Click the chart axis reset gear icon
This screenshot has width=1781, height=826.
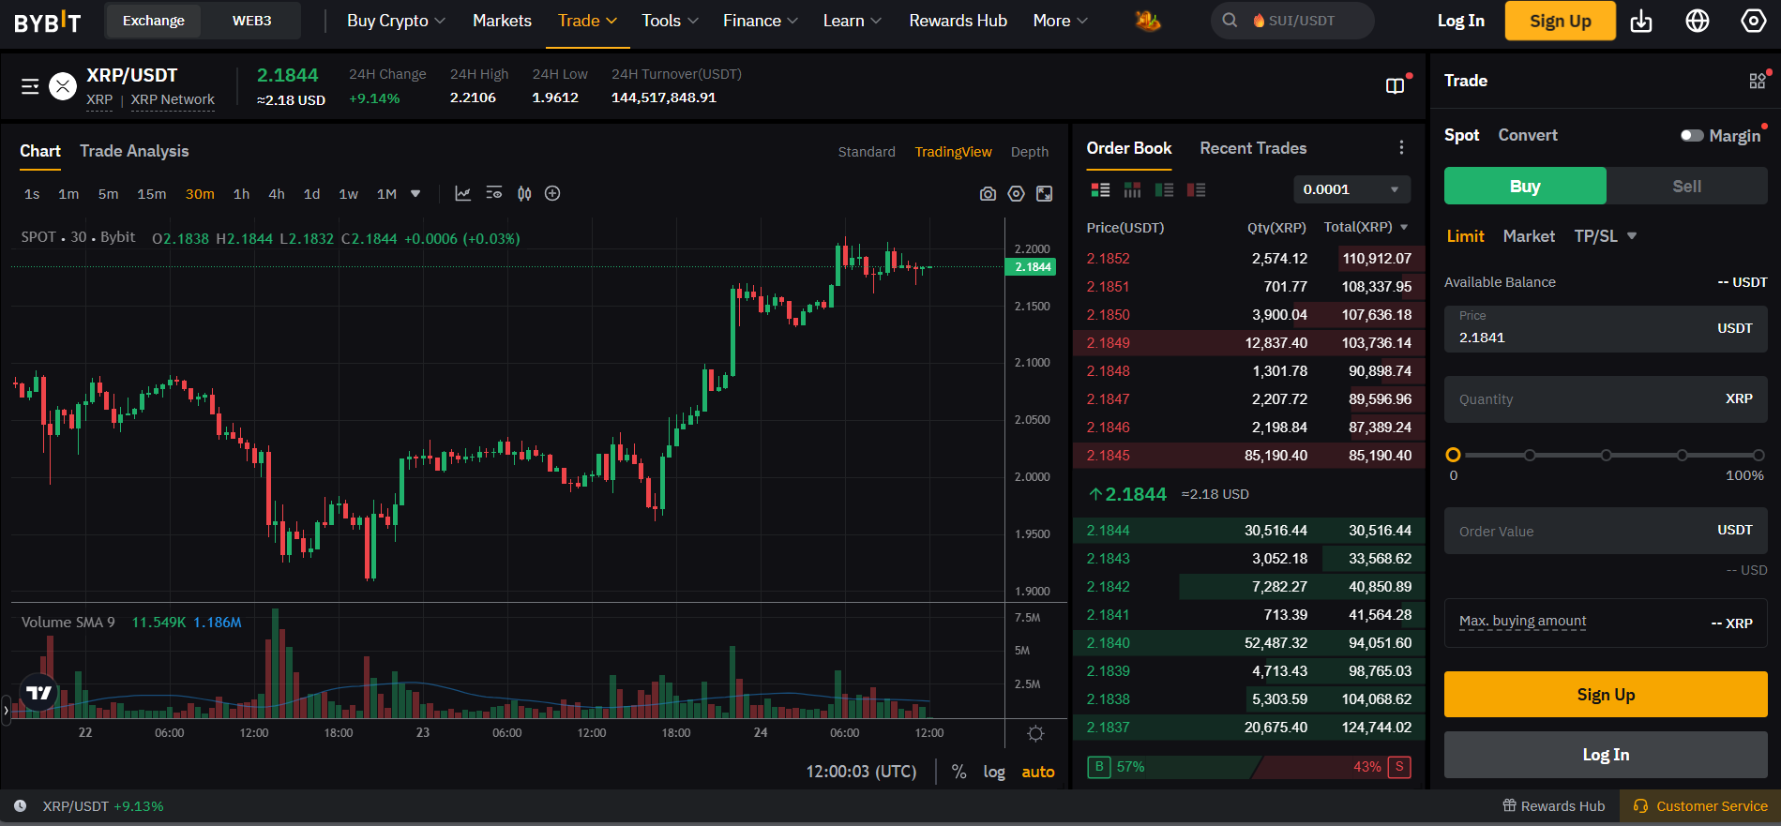(x=1035, y=733)
